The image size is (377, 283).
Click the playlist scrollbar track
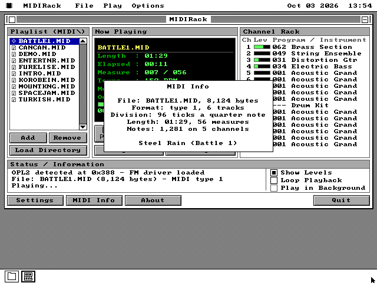pos(83,84)
